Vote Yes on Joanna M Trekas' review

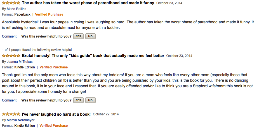coord(78,100)
